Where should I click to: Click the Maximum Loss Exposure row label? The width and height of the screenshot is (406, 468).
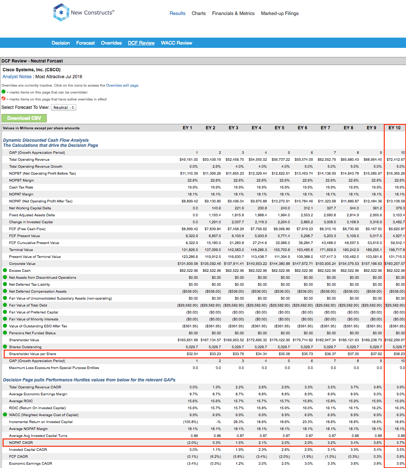54,368
